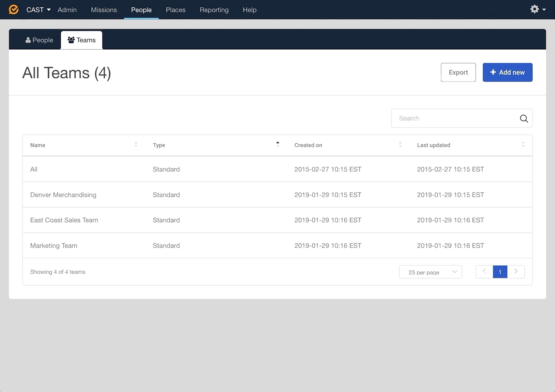Viewport: 555px width, 392px height.
Task: Open the 25 per page dropdown
Action: pyautogui.click(x=430, y=272)
